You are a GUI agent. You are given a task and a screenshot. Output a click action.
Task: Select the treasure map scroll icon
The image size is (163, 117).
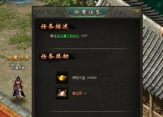(x=62, y=93)
